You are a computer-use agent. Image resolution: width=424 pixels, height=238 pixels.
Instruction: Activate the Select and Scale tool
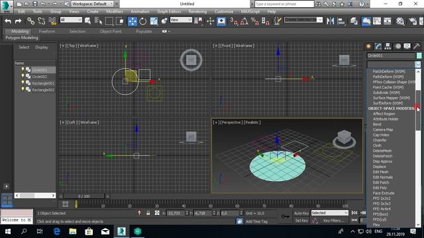tap(154, 21)
